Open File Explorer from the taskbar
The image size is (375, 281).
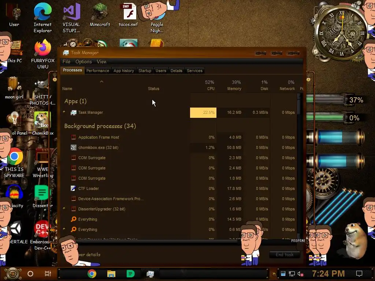coord(111,274)
